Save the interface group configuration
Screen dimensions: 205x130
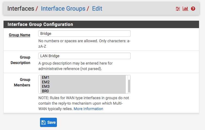pos(48,122)
